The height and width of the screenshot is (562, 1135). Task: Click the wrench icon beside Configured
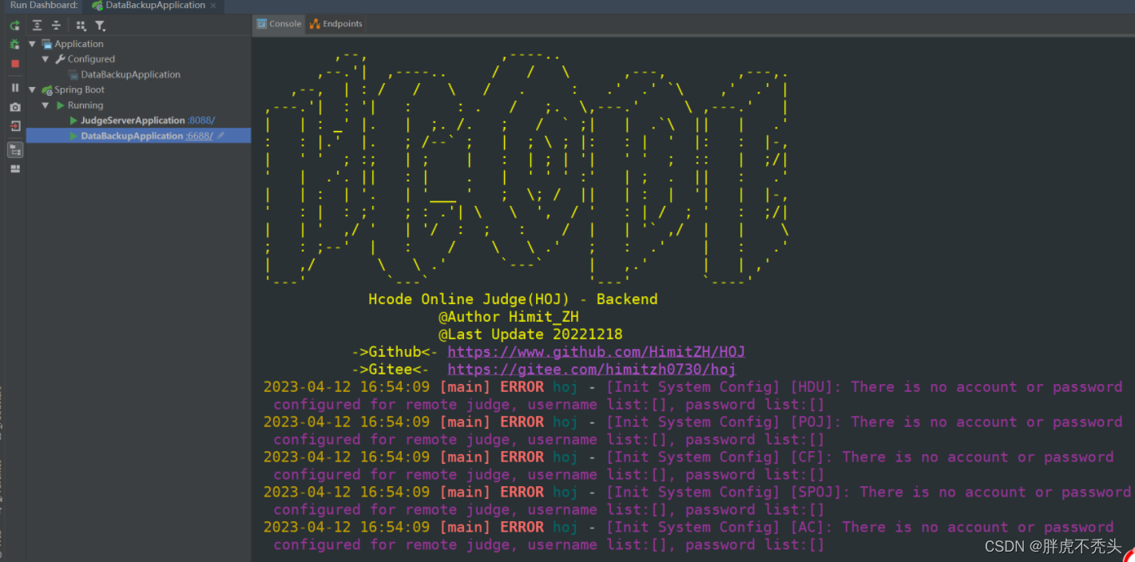[60, 59]
